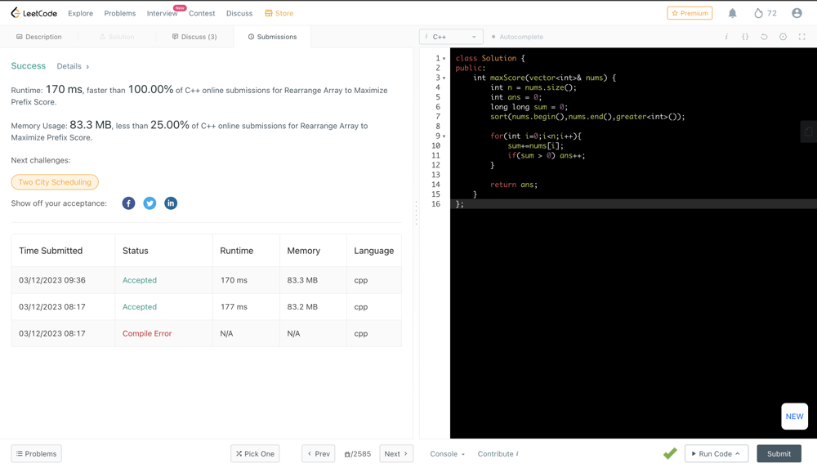Click the language info icon beside C++
The image size is (817, 468).
pyautogui.click(x=426, y=37)
